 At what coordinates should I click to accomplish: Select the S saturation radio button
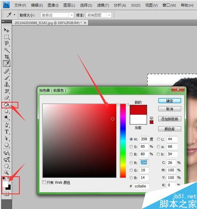coord(131,147)
